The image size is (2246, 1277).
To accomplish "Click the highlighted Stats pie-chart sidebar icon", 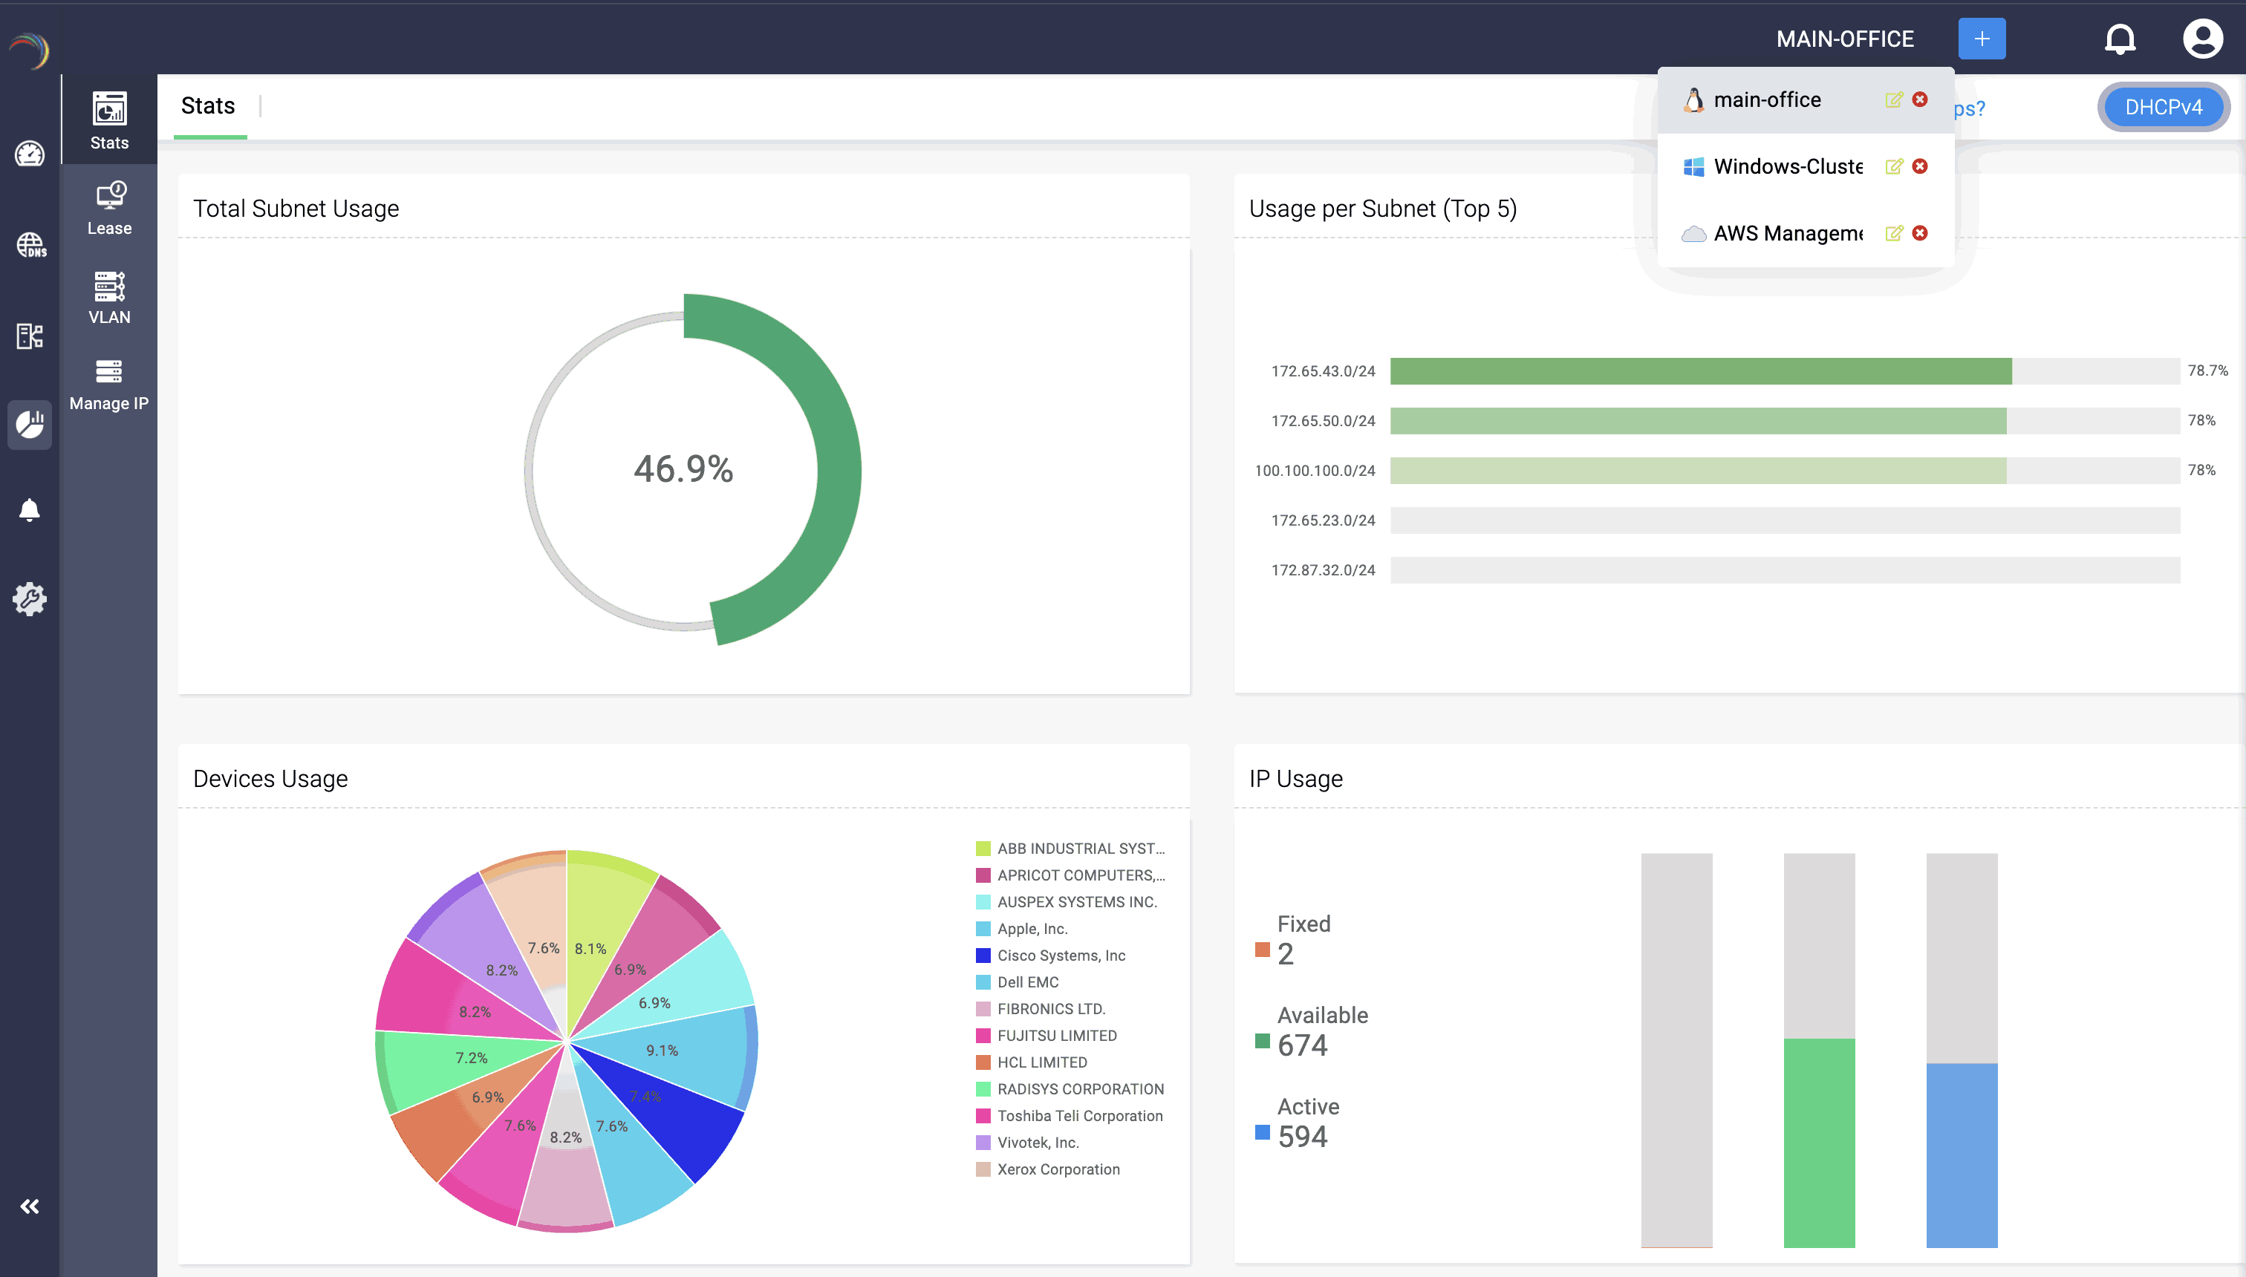I will [30, 425].
